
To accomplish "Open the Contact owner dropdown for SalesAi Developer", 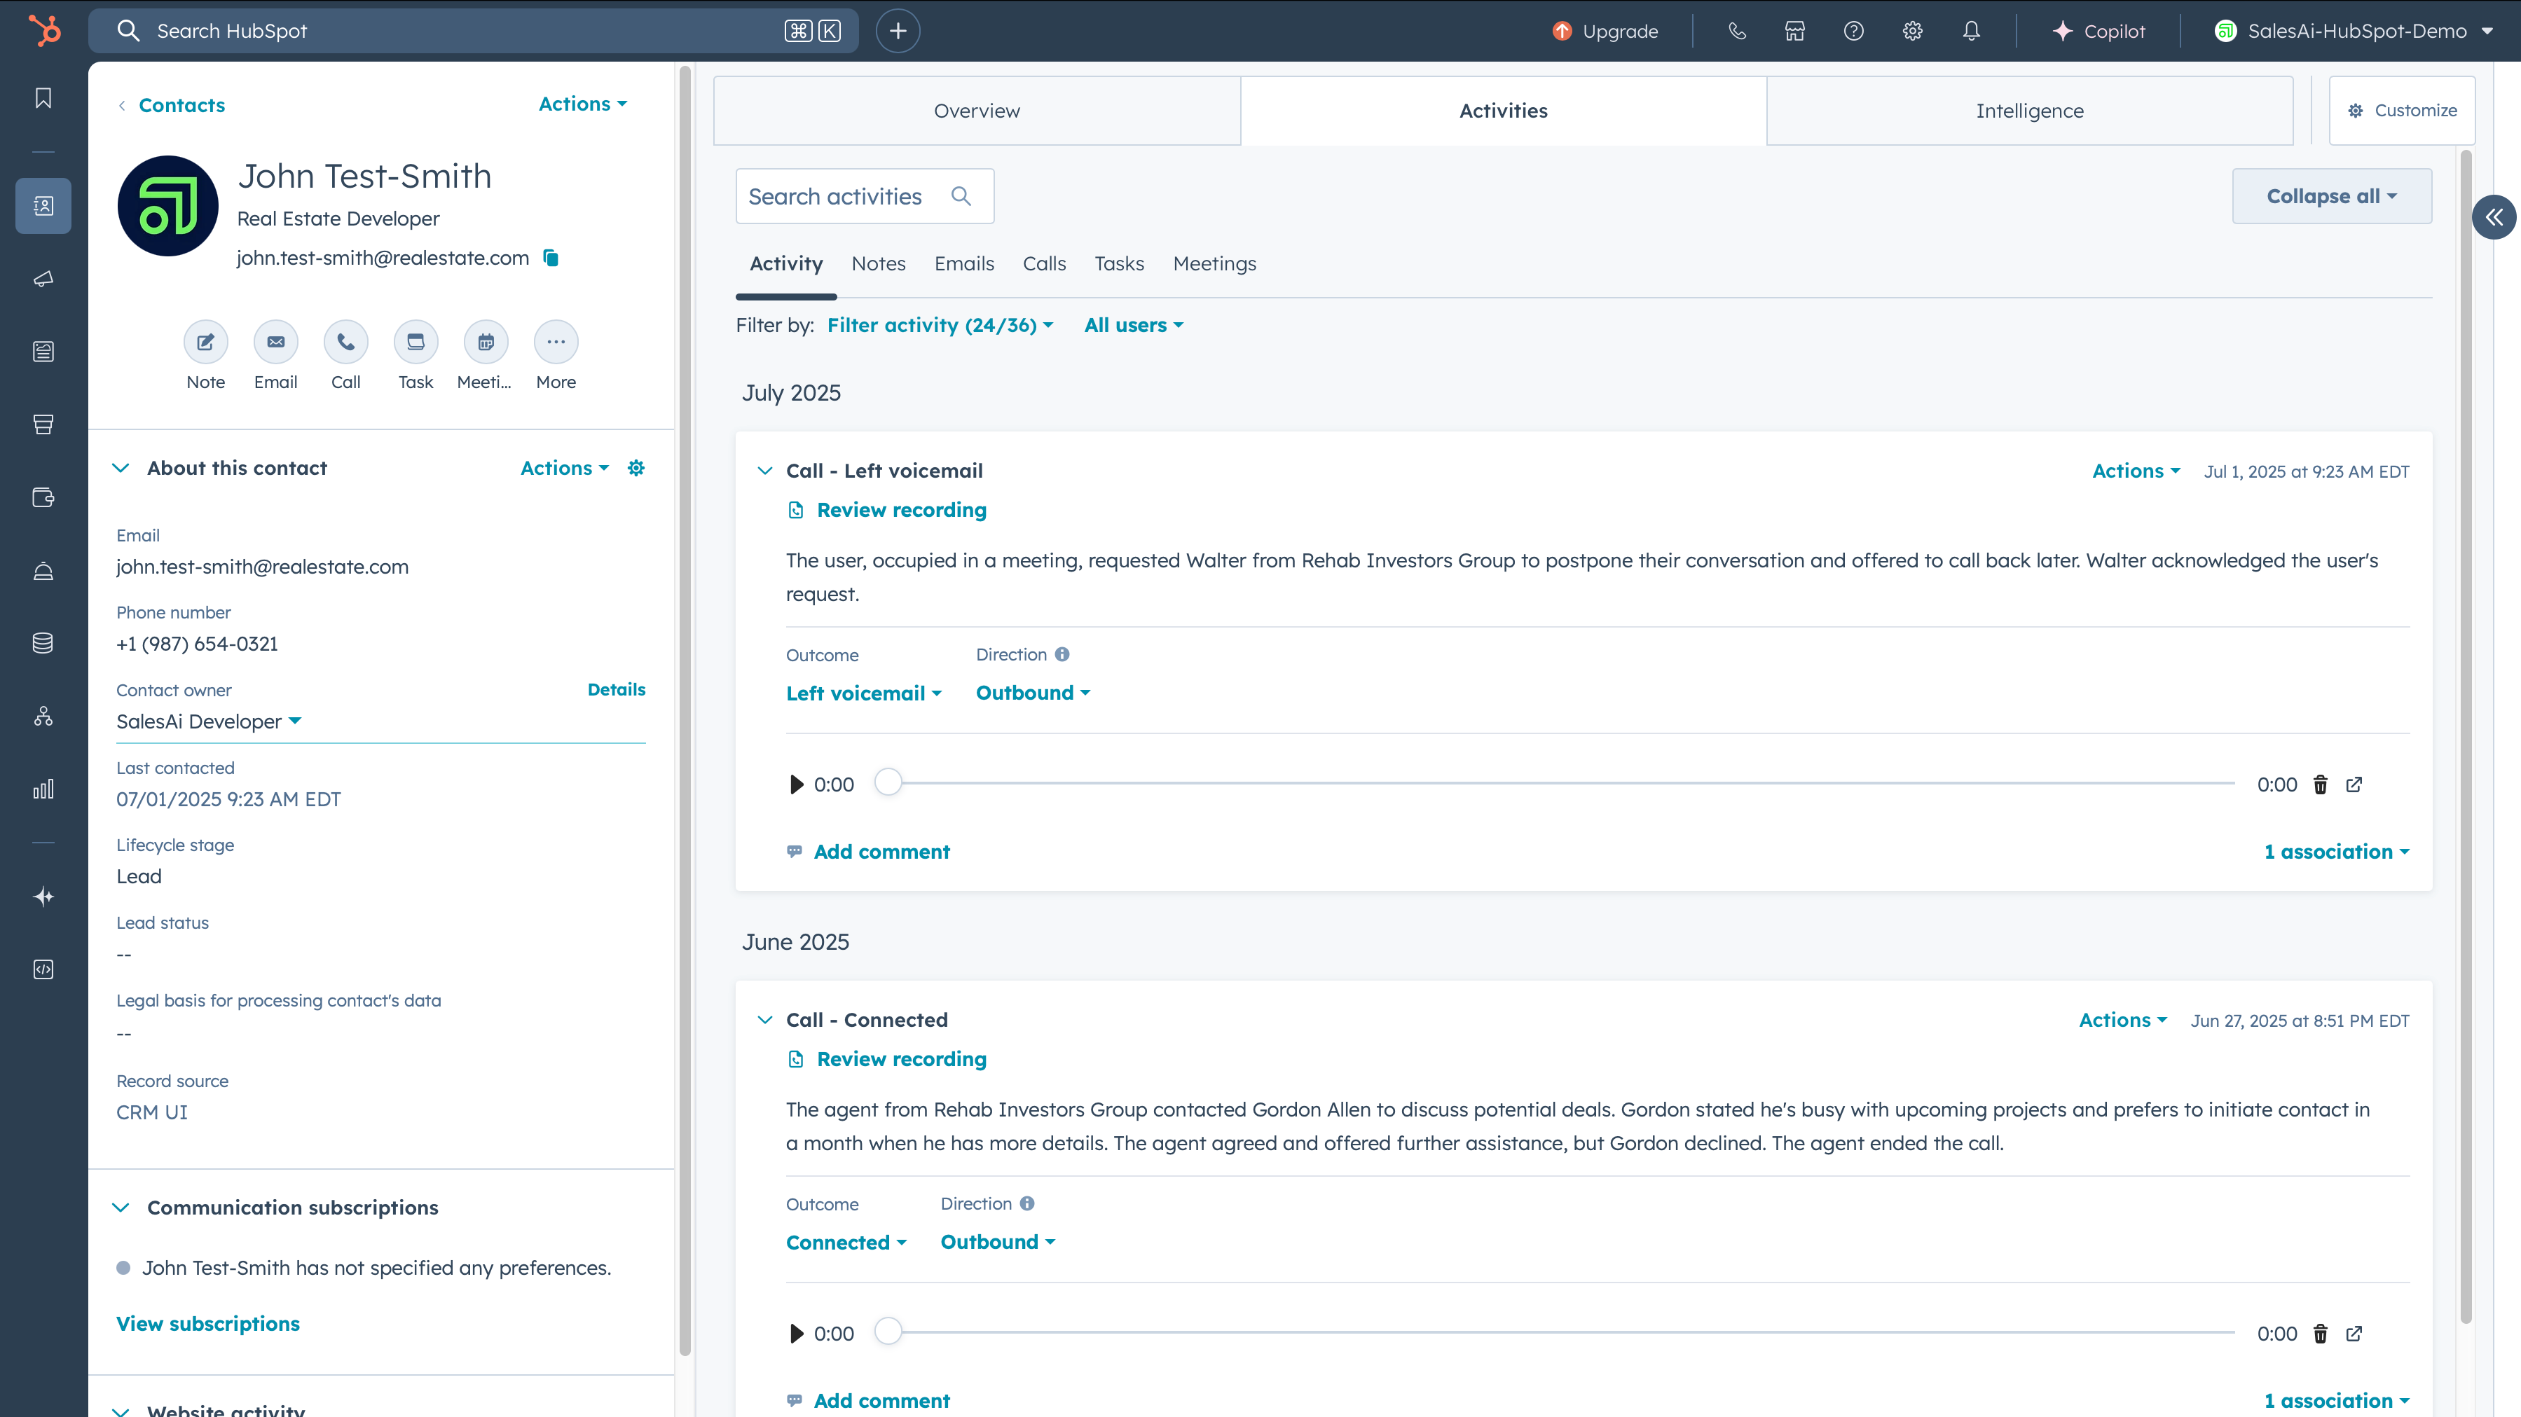I will pyautogui.click(x=209, y=721).
